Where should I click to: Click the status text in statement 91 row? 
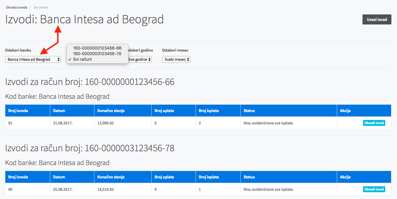[x=269, y=123]
